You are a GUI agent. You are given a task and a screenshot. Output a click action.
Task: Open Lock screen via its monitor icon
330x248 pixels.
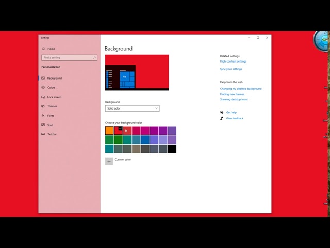click(43, 97)
